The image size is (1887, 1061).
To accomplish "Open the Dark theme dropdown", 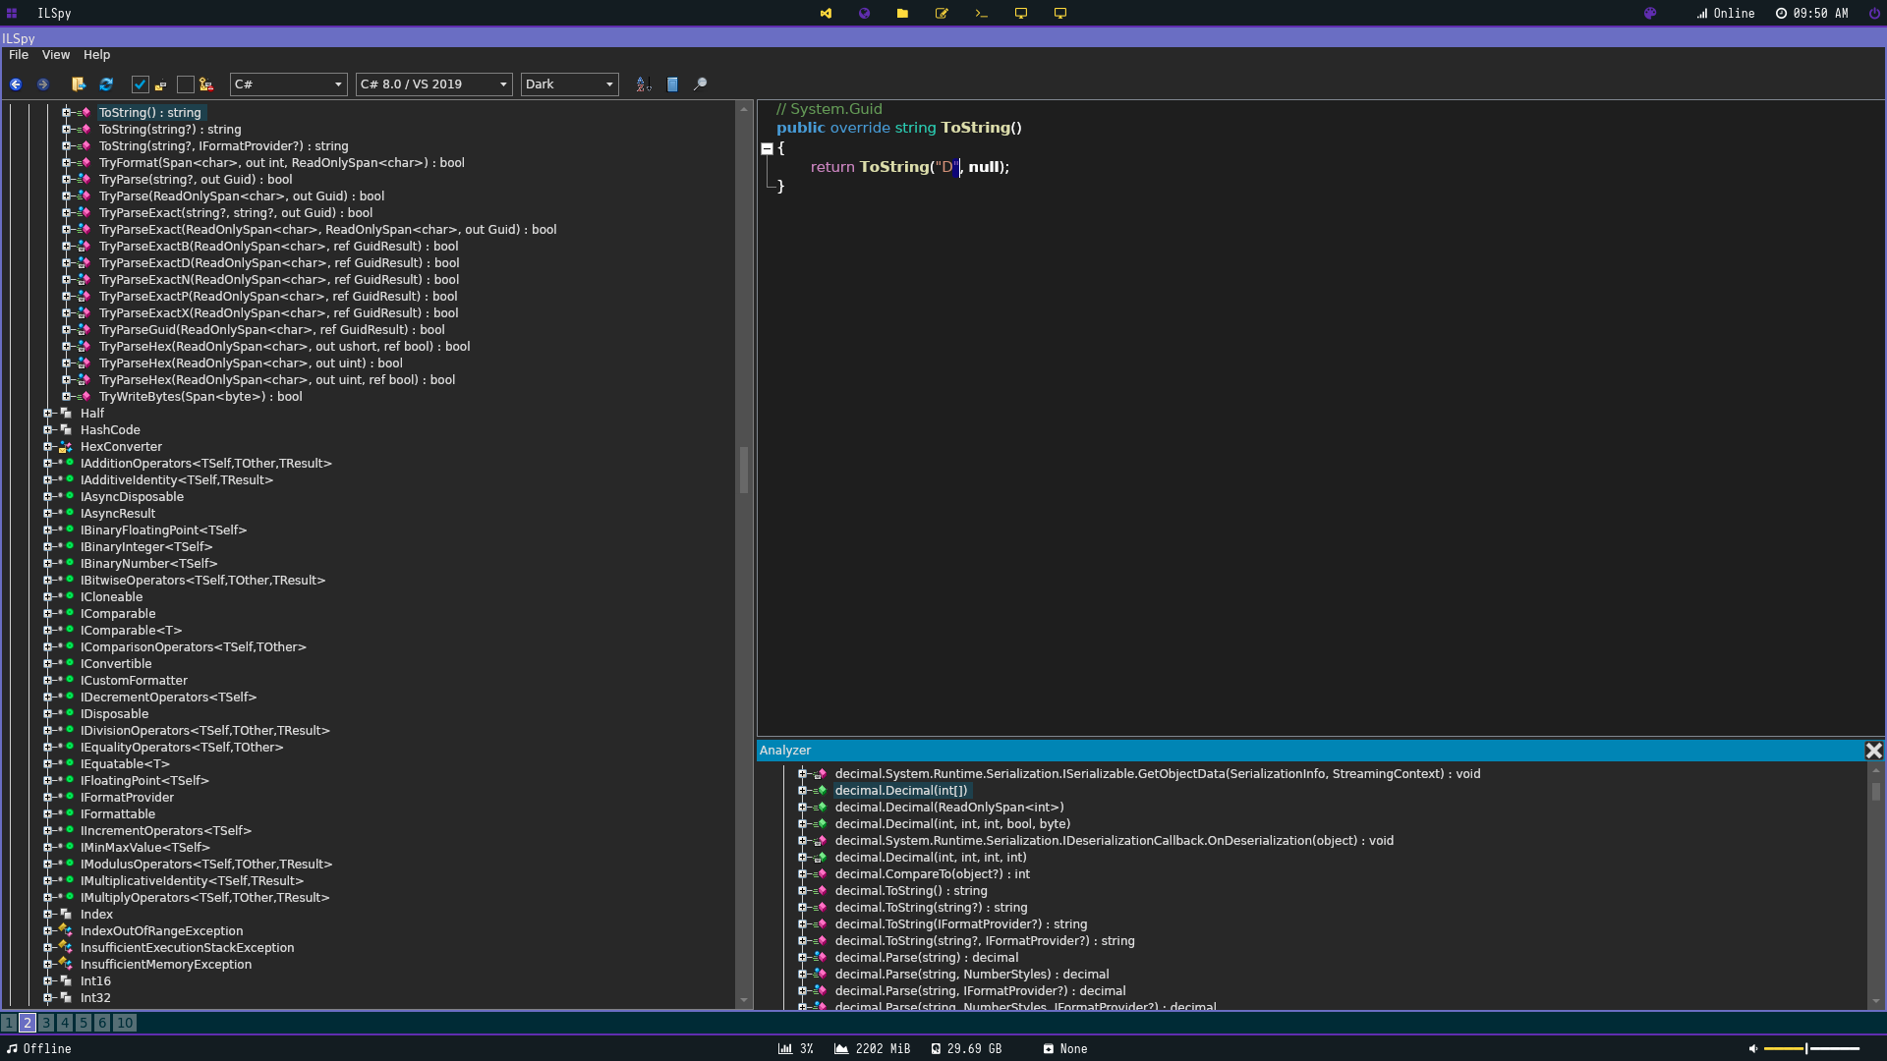I will 569,84.
